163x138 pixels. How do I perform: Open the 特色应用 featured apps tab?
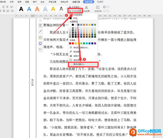coord(64,2)
